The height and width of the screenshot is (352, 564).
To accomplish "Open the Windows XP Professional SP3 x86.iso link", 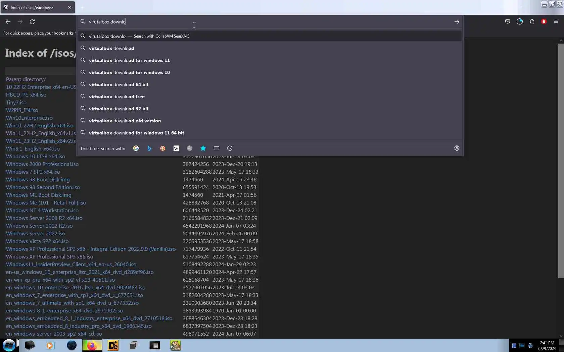I will tap(50, 257).
